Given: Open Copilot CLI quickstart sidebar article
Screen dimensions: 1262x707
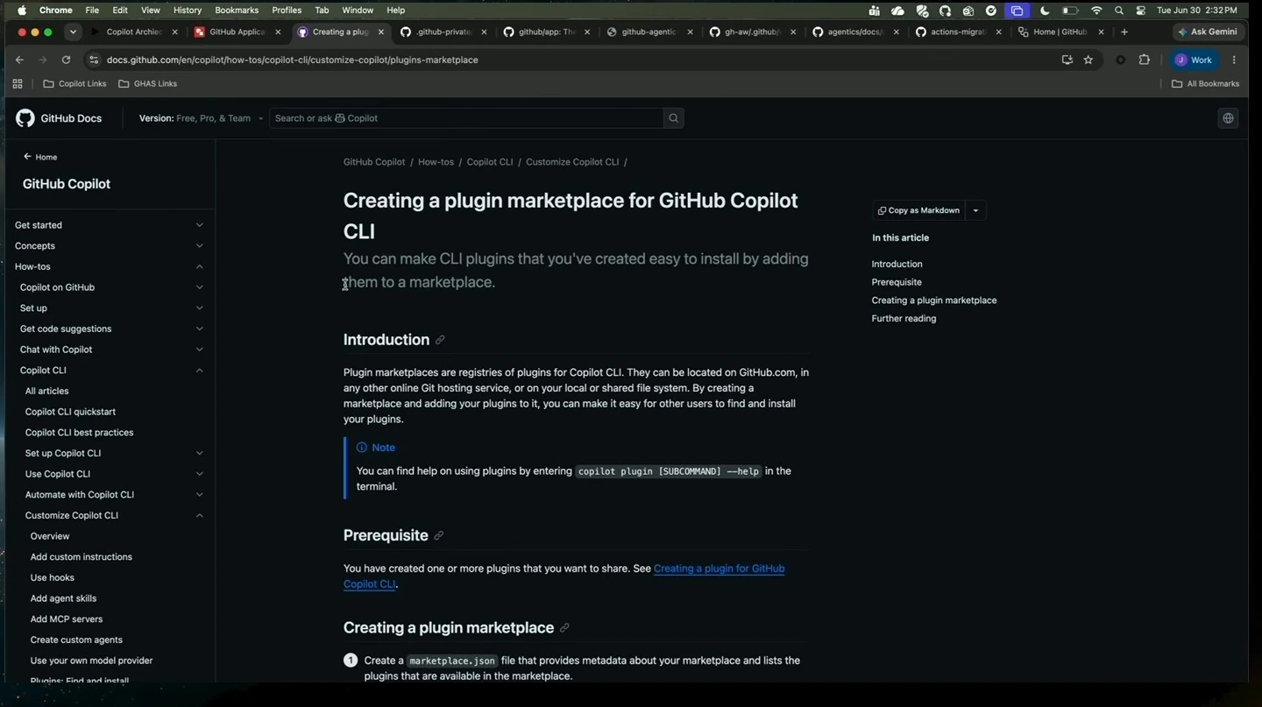Looking at the screenshot, I should pos(70,412).
